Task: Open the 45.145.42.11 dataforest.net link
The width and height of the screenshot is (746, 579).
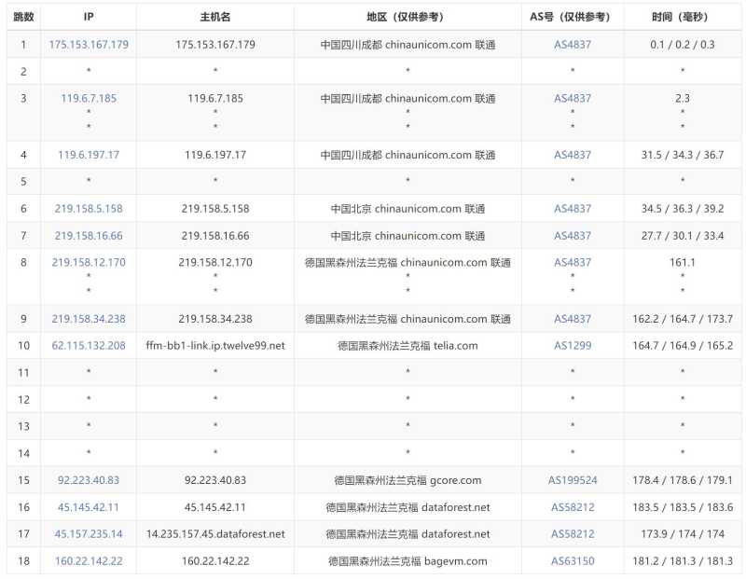Action: pos(89,507)
